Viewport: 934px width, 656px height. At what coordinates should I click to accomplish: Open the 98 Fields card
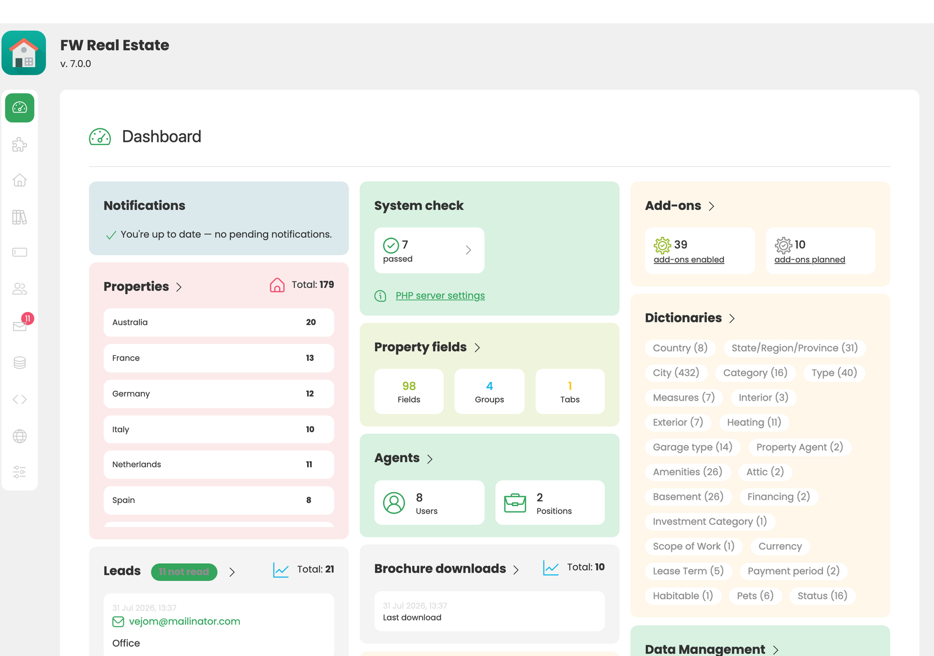(409, 391)
